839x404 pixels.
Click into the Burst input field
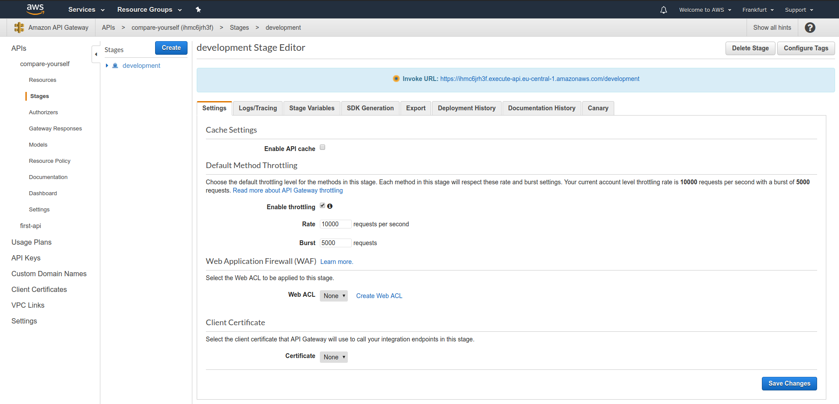[x=336, y=243]
